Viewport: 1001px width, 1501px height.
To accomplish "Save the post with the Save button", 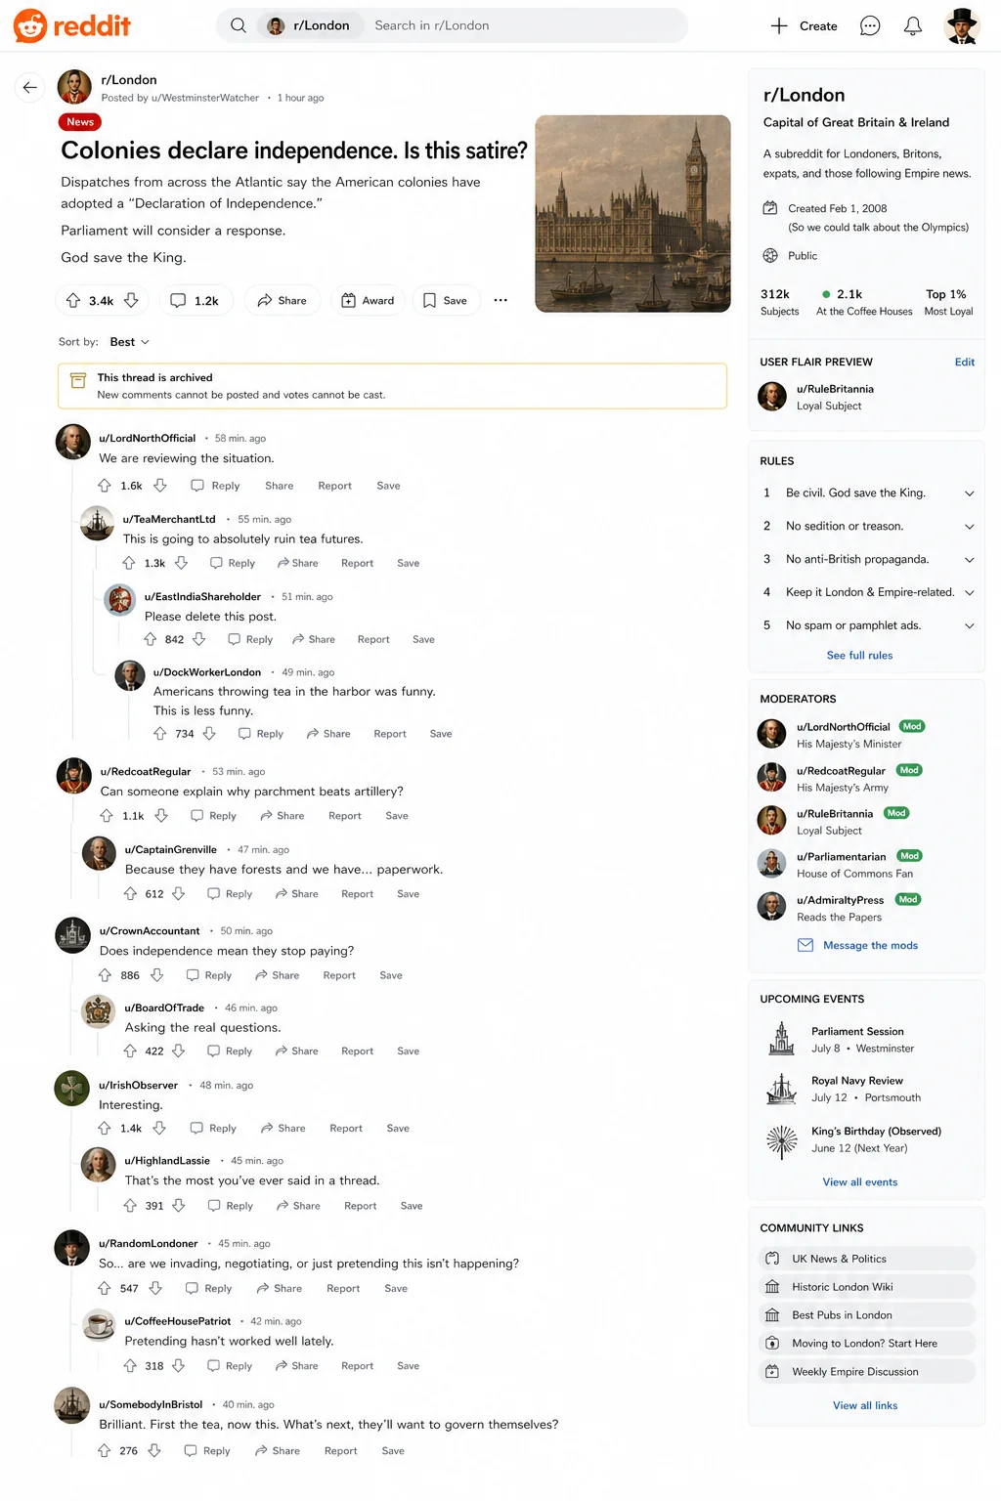I will point(445,300).
